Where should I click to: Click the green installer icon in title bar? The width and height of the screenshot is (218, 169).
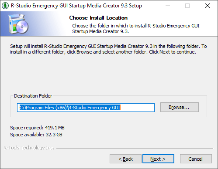[5, 6]
